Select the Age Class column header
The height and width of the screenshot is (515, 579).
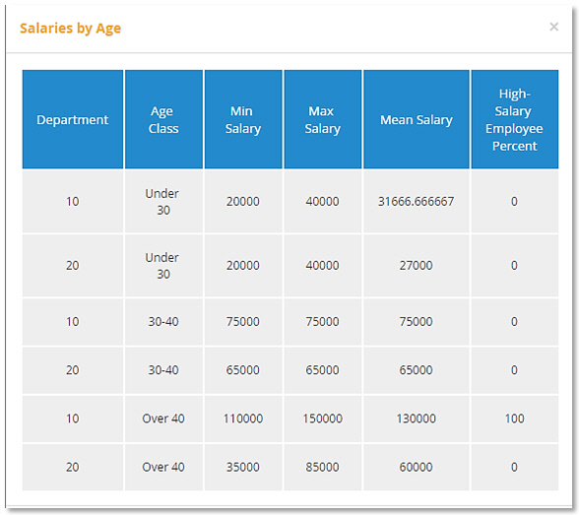[163, 119]
